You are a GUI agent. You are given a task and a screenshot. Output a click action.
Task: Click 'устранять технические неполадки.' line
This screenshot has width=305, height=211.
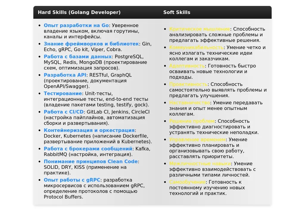click(x=214, y=133)
